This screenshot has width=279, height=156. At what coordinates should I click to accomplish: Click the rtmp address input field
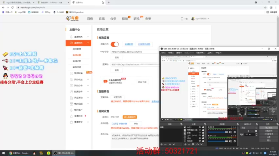(135, 52)
